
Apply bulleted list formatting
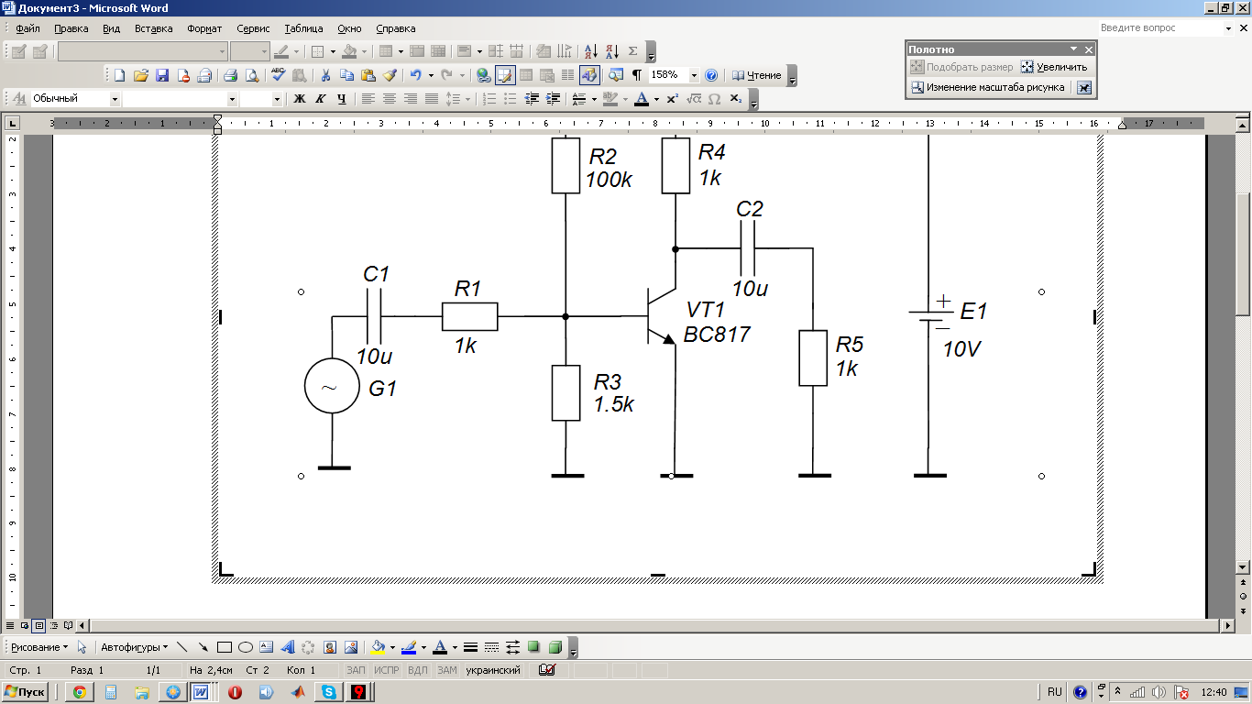[511, 98]
